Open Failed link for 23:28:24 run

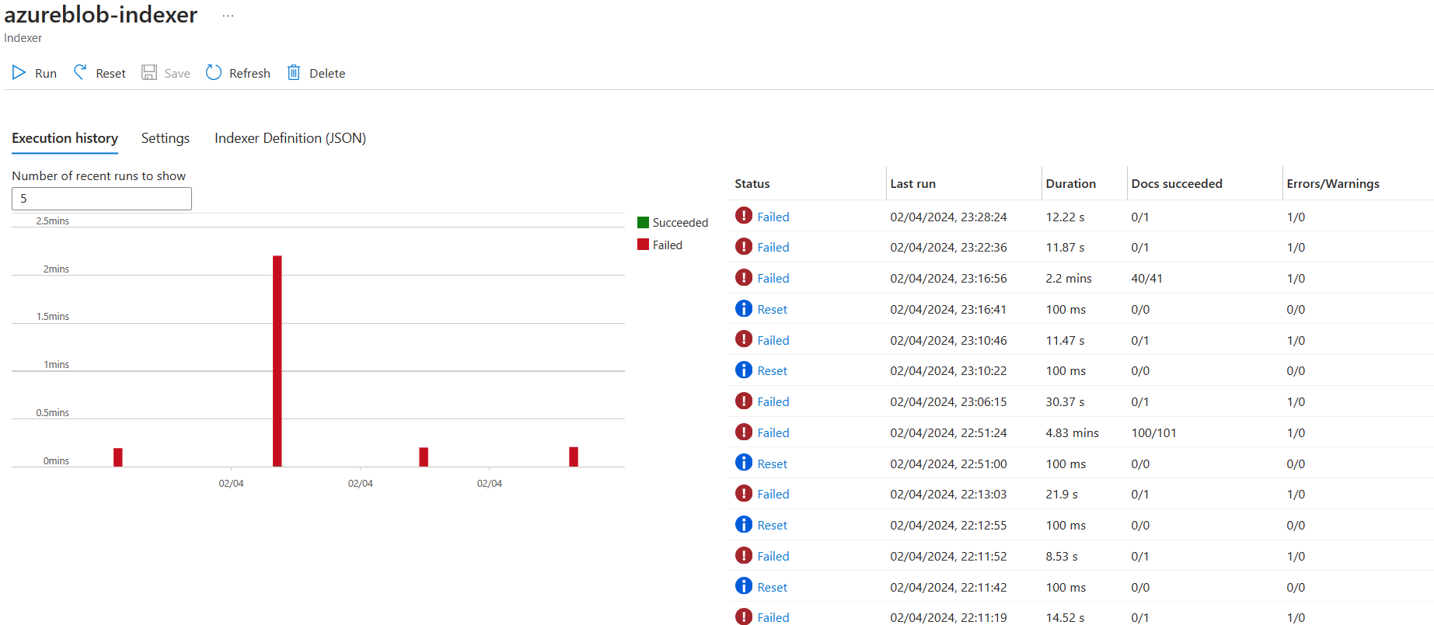(x=773, y=217)
